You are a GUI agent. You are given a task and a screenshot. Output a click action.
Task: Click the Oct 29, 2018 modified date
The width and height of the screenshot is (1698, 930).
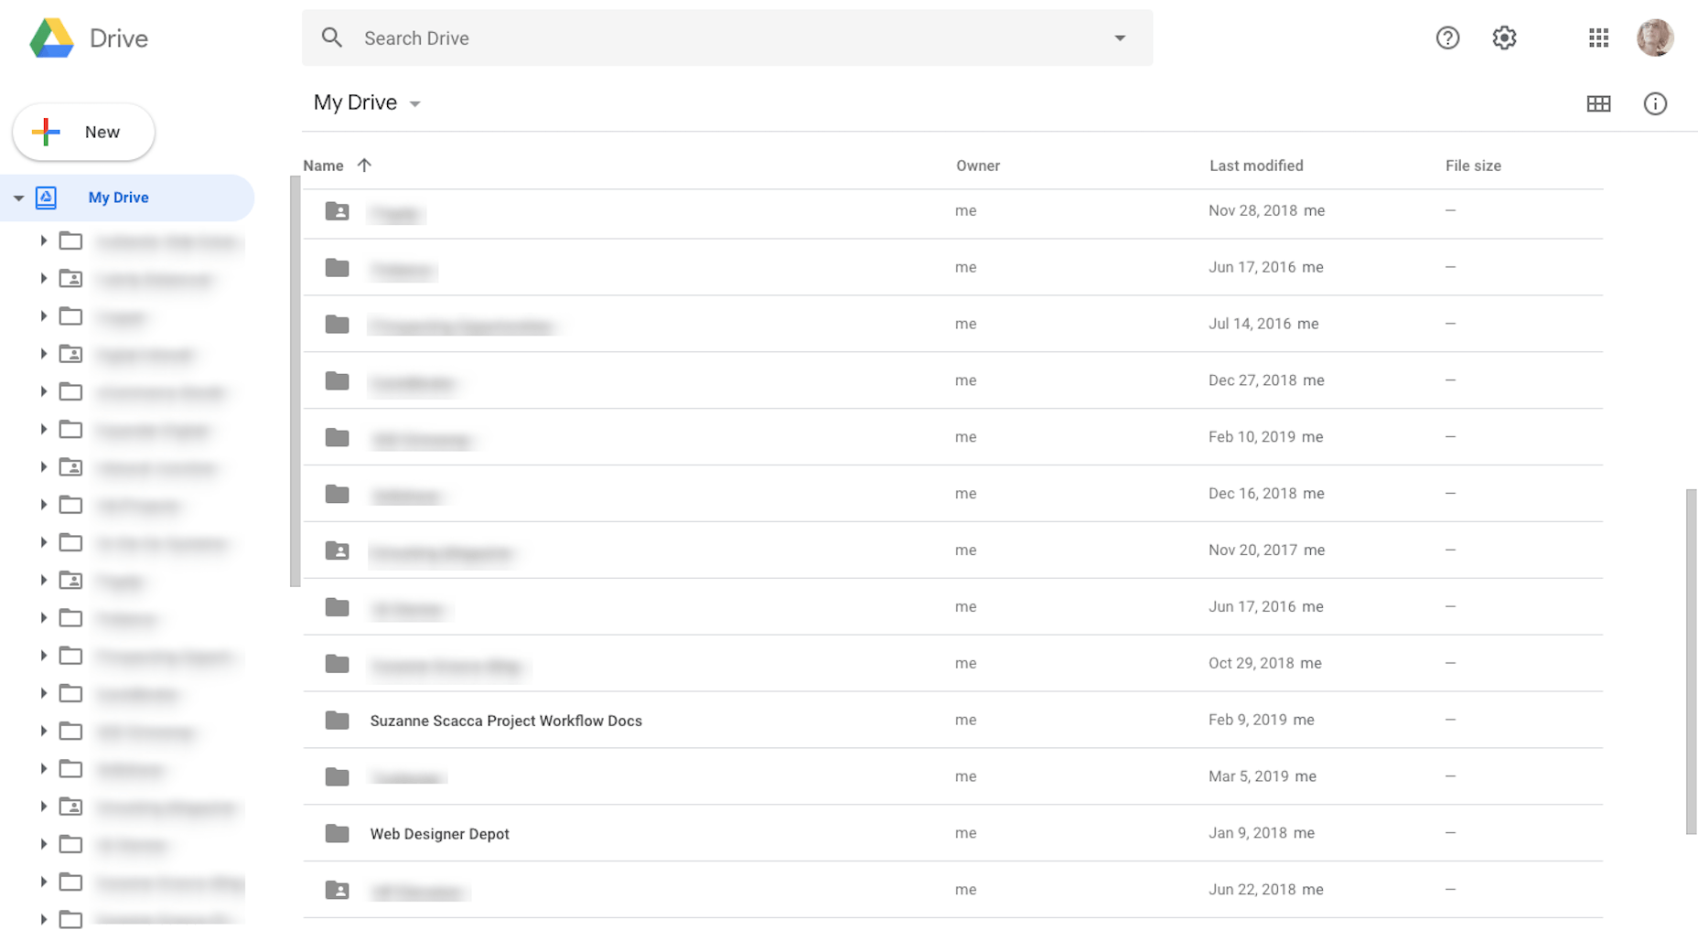point(1252,663)
